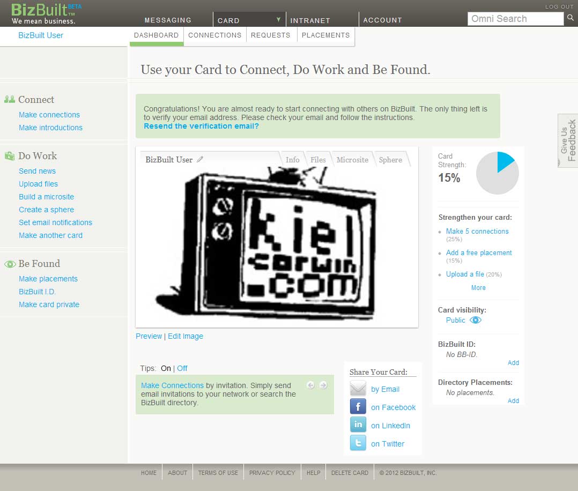Toggle card visibility eye icon
Image resolution: width=578 pixels, height=491 pixels.
click(476, 320)
